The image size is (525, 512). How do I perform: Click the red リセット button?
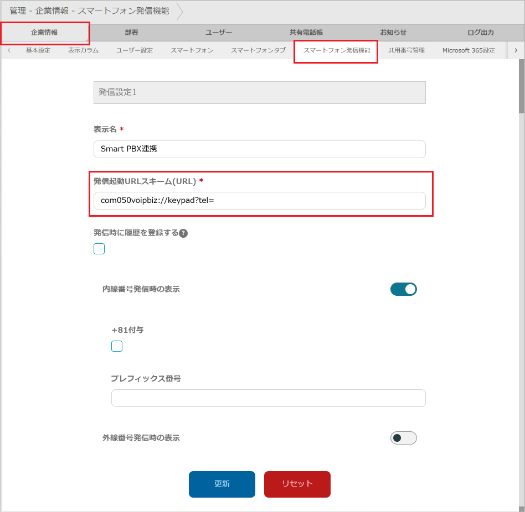[297, 484]
